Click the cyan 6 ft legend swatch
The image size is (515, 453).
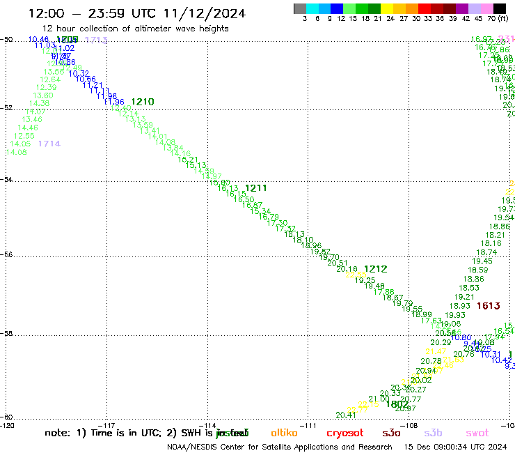point(312,8)
